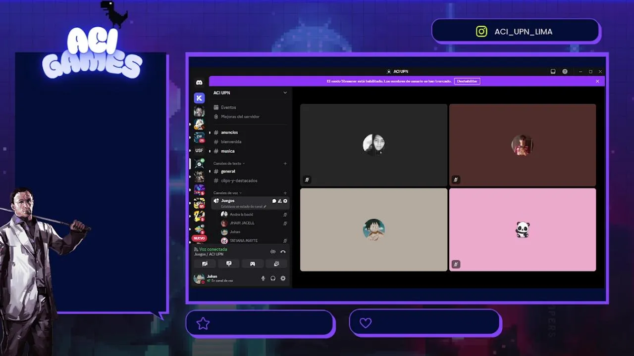This screenshot has width=634, height=356.
Task: Expand the ACI UPN server menu chevron
Action: click(x=285, y=92)
